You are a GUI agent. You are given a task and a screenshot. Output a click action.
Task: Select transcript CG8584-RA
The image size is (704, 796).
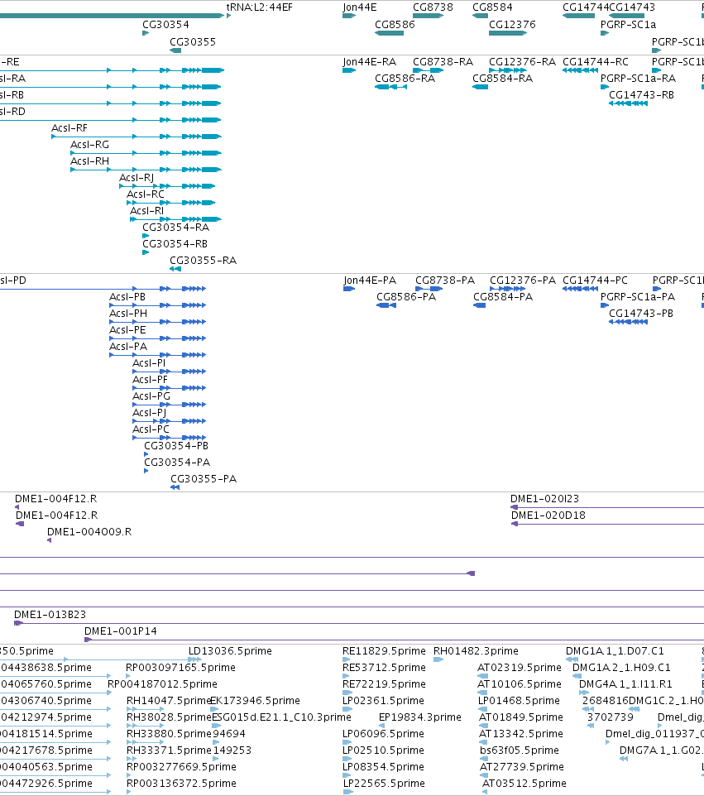pyautogui.click(x=502, y=78)
